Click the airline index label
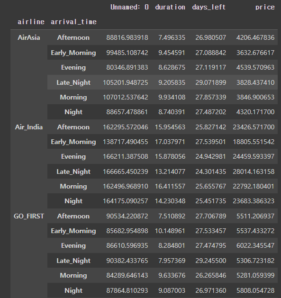 (x=31, y=22)
